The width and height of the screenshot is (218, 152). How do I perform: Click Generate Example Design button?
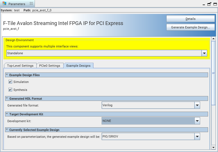190,27
